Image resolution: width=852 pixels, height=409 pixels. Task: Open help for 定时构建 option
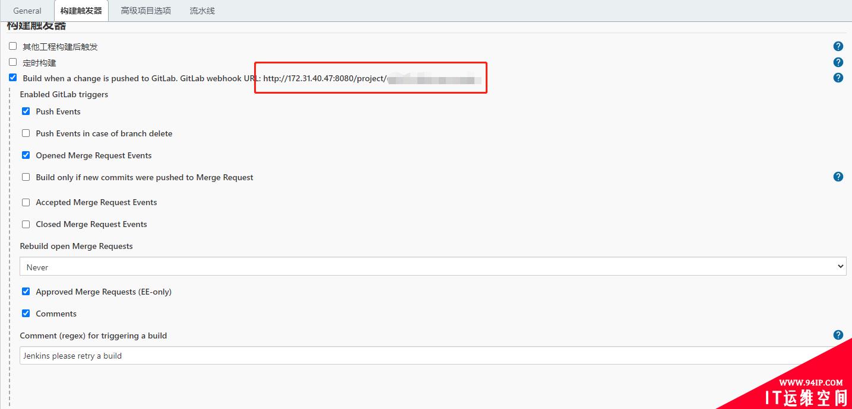pos(838,62)
